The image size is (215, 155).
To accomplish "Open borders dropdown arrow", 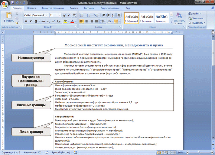I will pyautogui.click(x=119, y=21).
